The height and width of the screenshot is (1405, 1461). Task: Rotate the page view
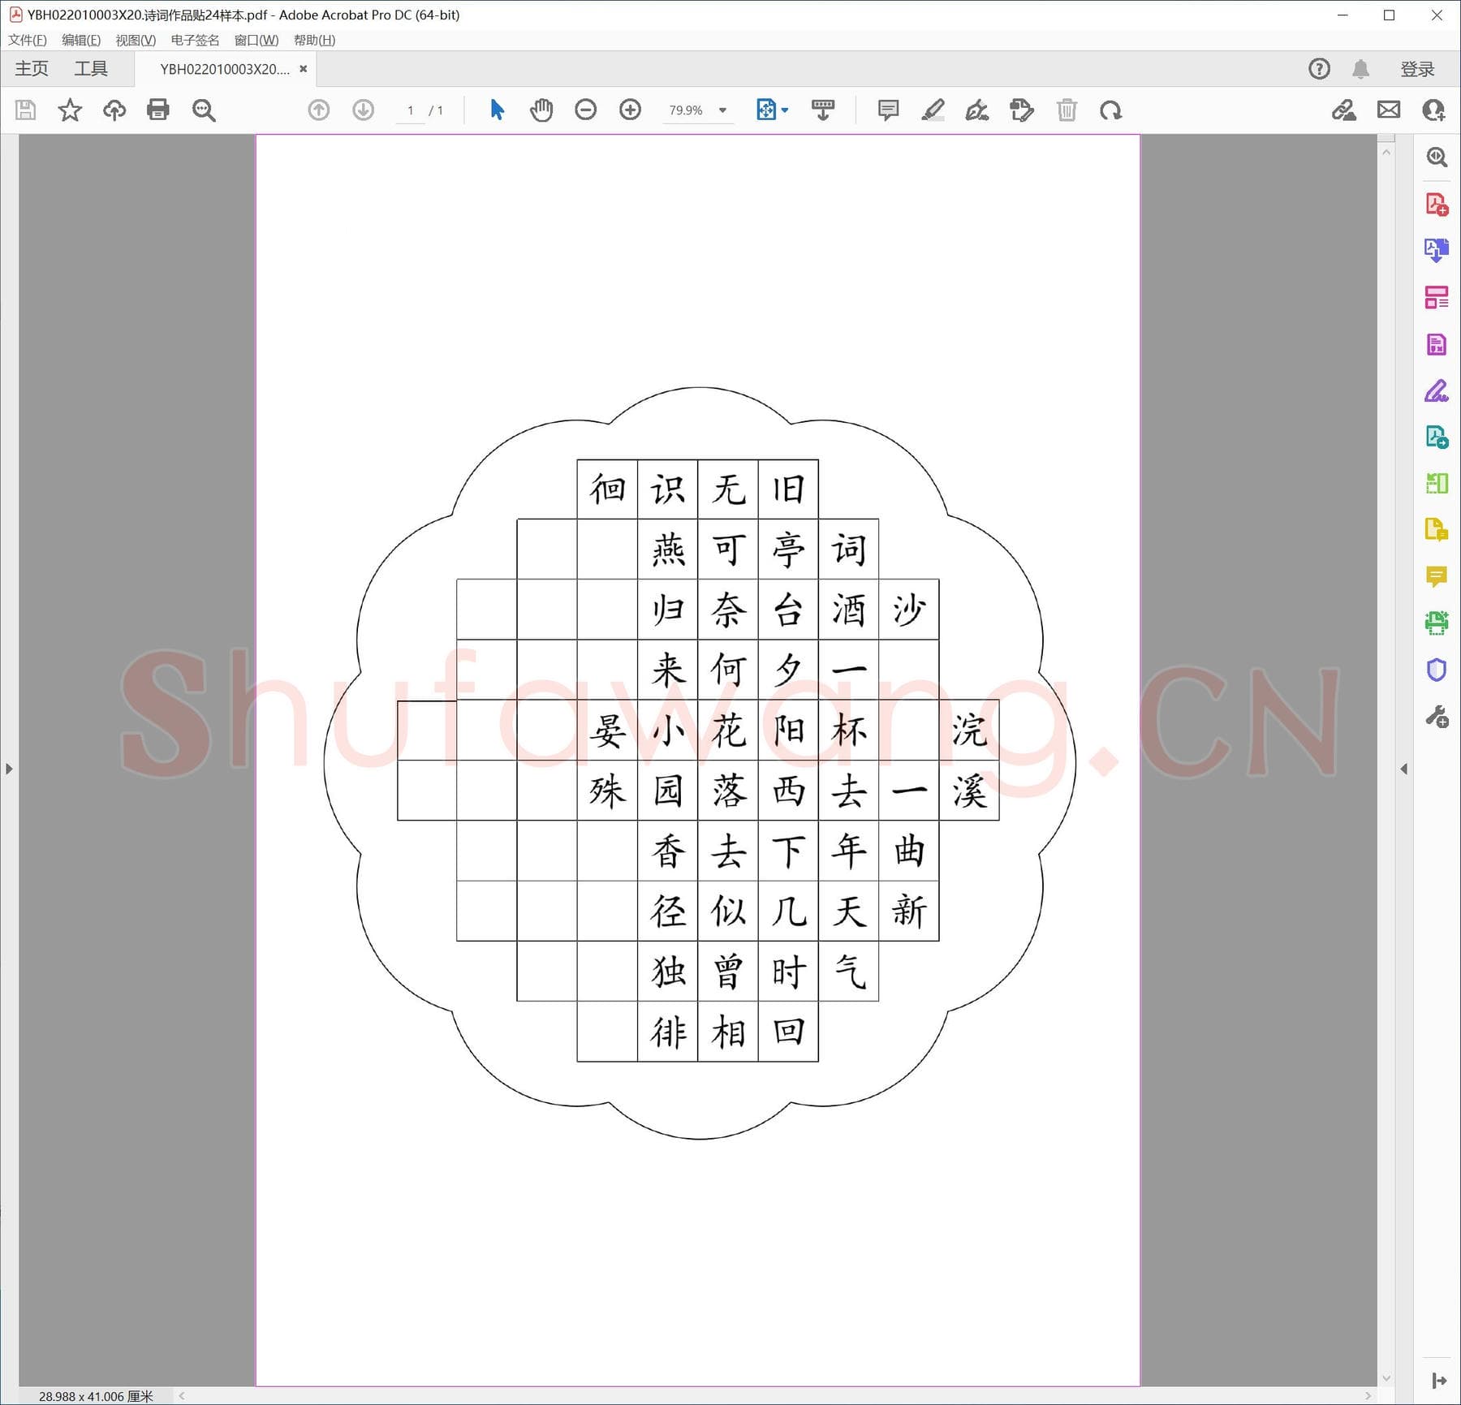point(1111,110)
